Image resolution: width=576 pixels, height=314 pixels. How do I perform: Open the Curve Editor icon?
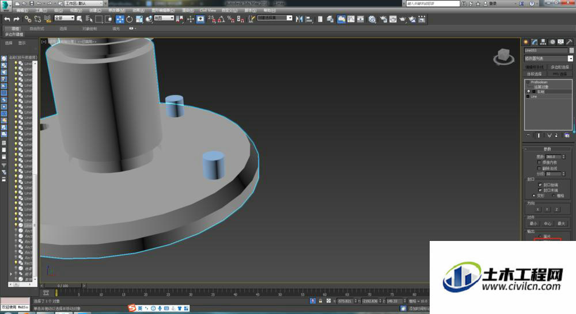351,19
